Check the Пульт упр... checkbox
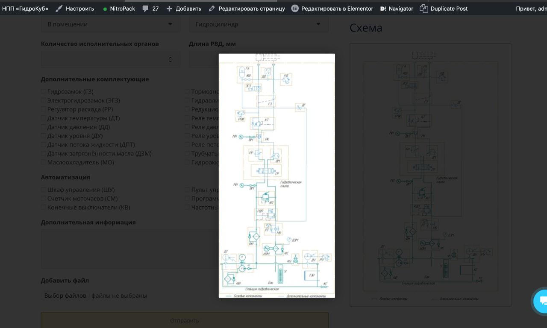Image resolution: width=547 pixels, height=328 pixels. 187,190
